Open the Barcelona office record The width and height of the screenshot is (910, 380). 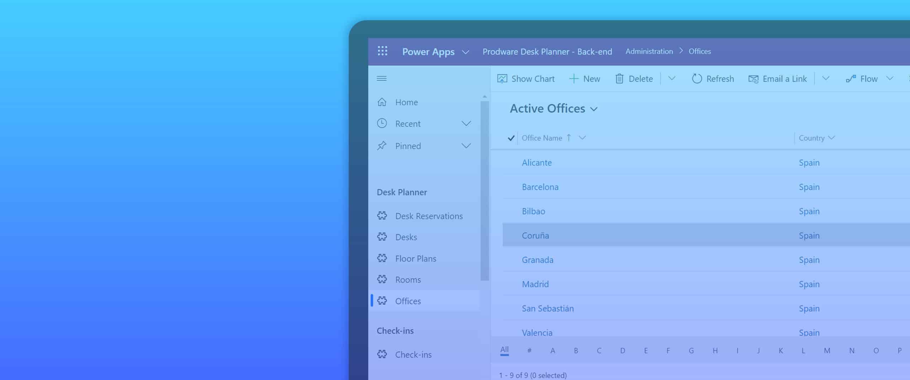pyautogui.click(x=540, y=187)
